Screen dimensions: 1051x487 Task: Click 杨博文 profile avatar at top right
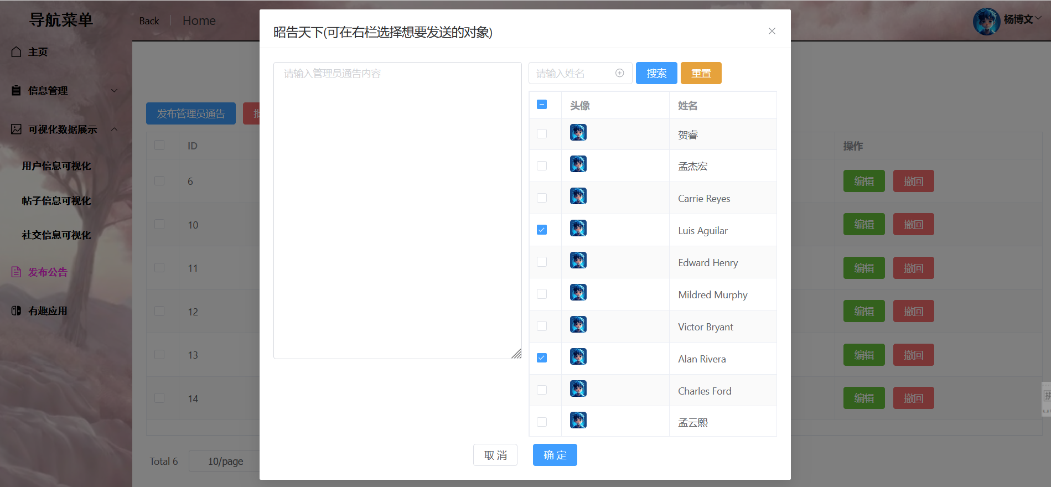986,21
